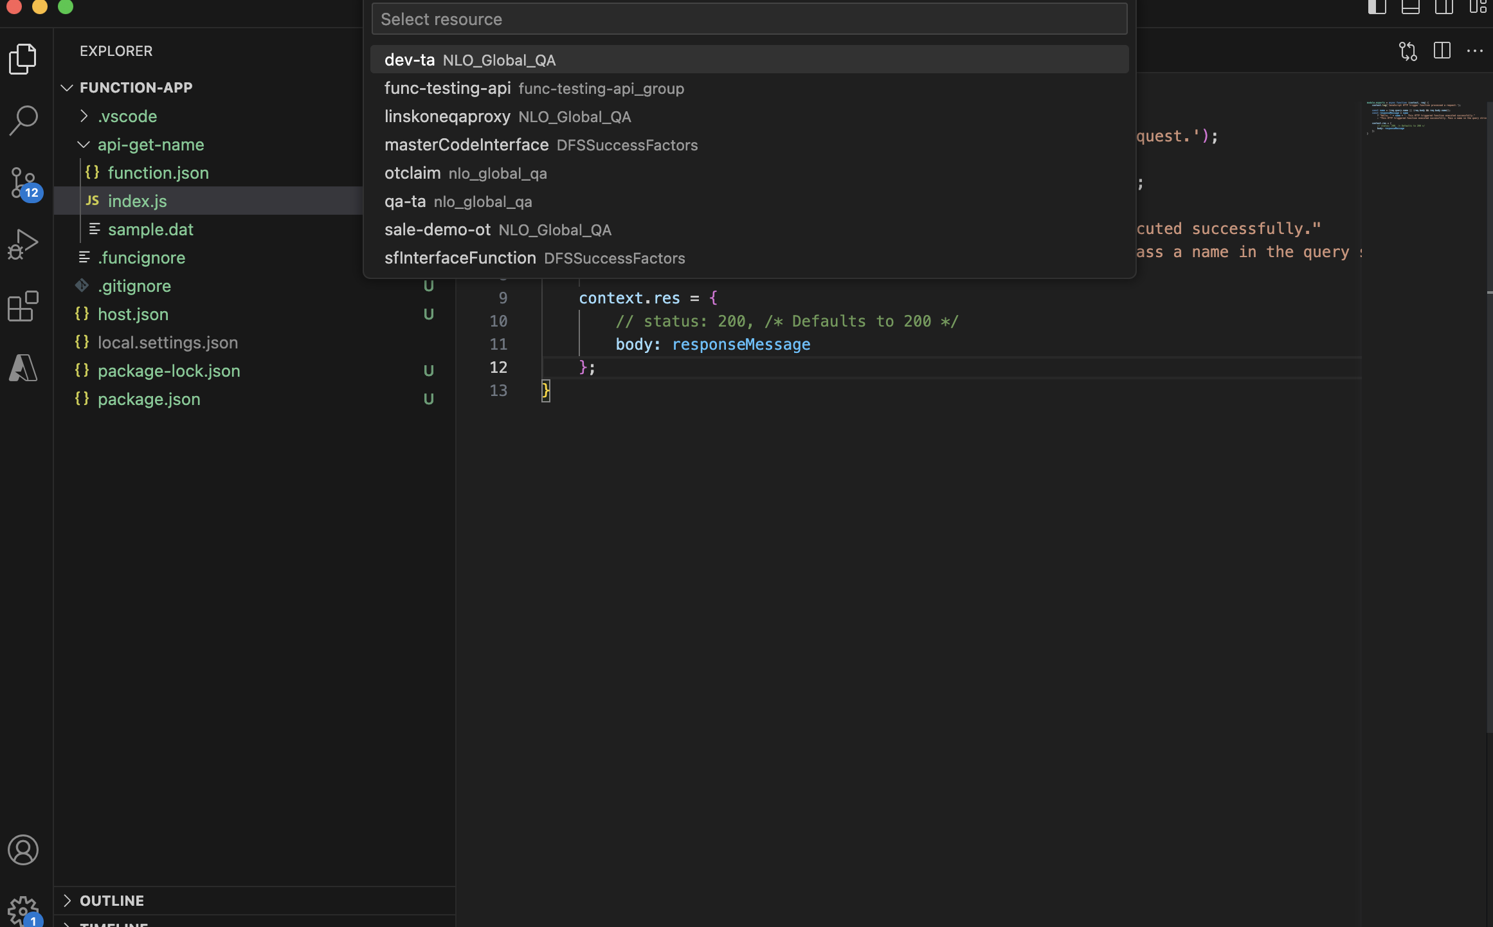The height and width of the screenshot is (927, 1493).
Task: Open the Explorer view in activity bar
Action: pyautogui.click(x=23, y=59)
